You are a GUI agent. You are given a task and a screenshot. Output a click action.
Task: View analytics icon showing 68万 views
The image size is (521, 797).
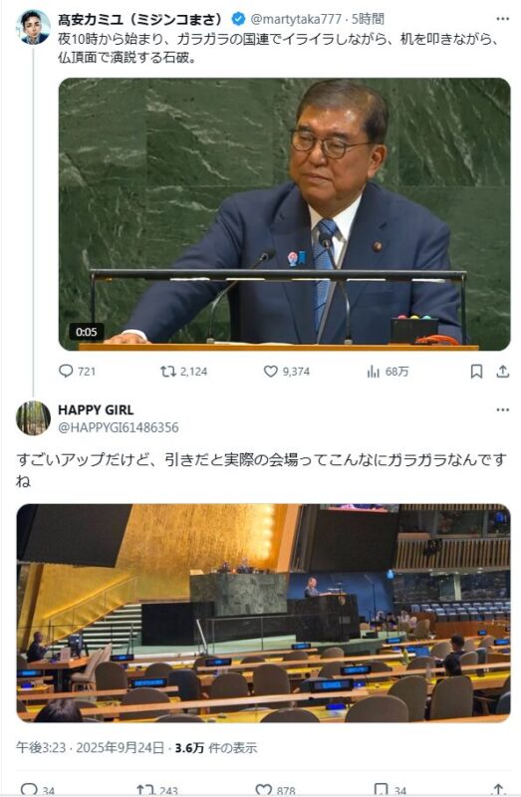coord(374,372)
